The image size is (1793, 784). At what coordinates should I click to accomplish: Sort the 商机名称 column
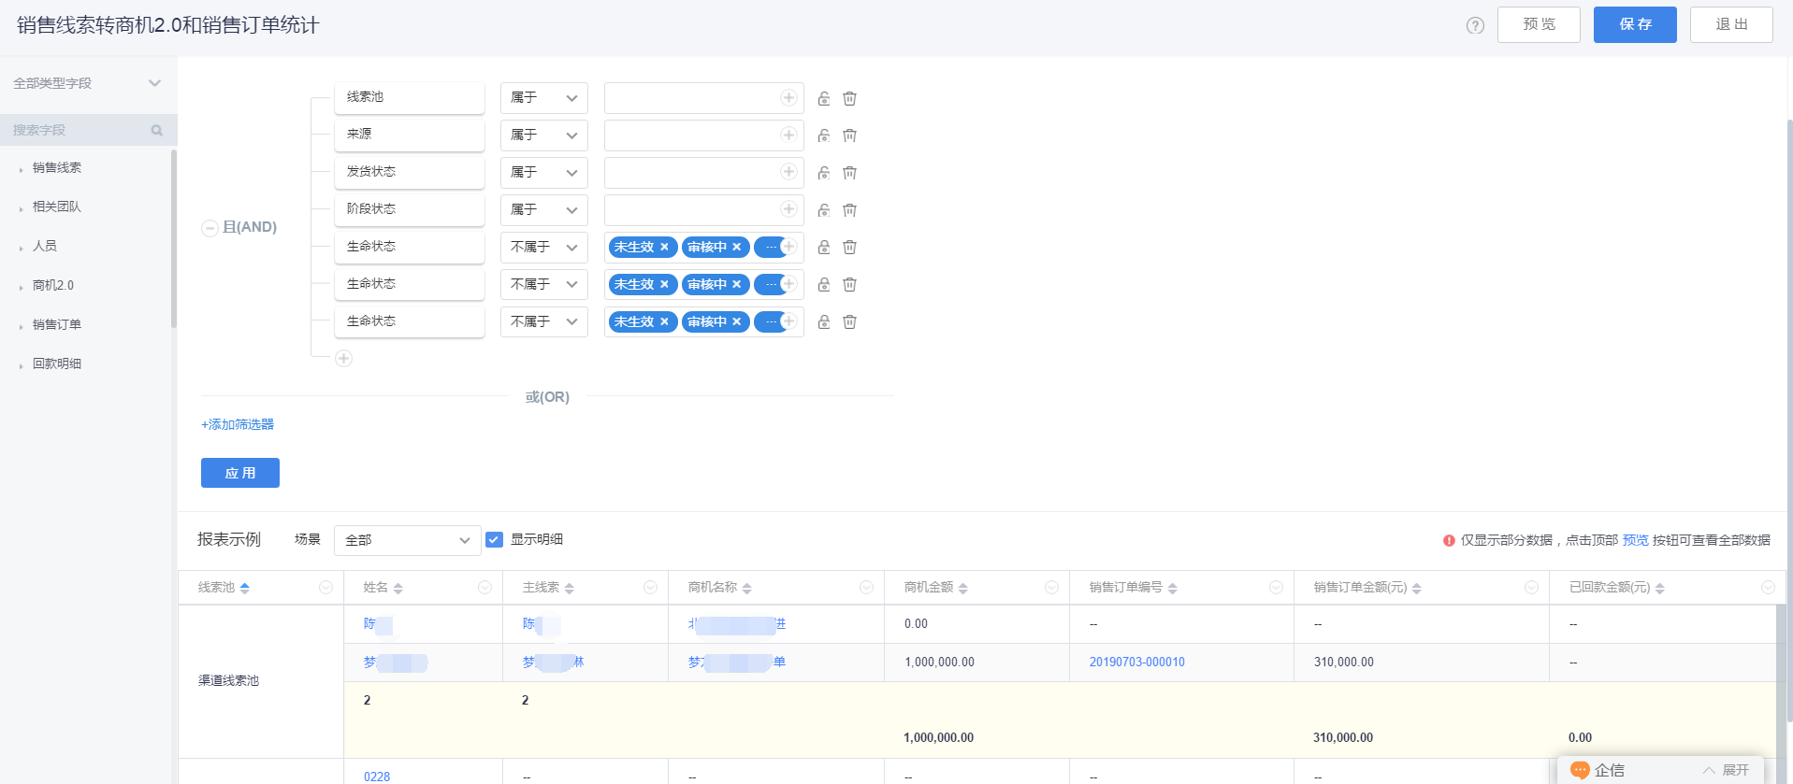point(747,588)
